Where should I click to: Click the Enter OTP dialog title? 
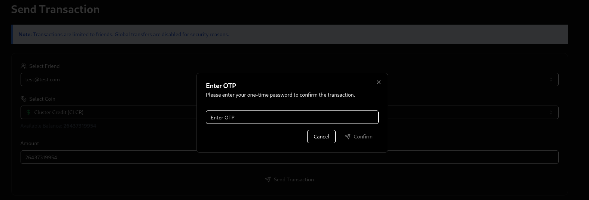(x=221, y=86)
